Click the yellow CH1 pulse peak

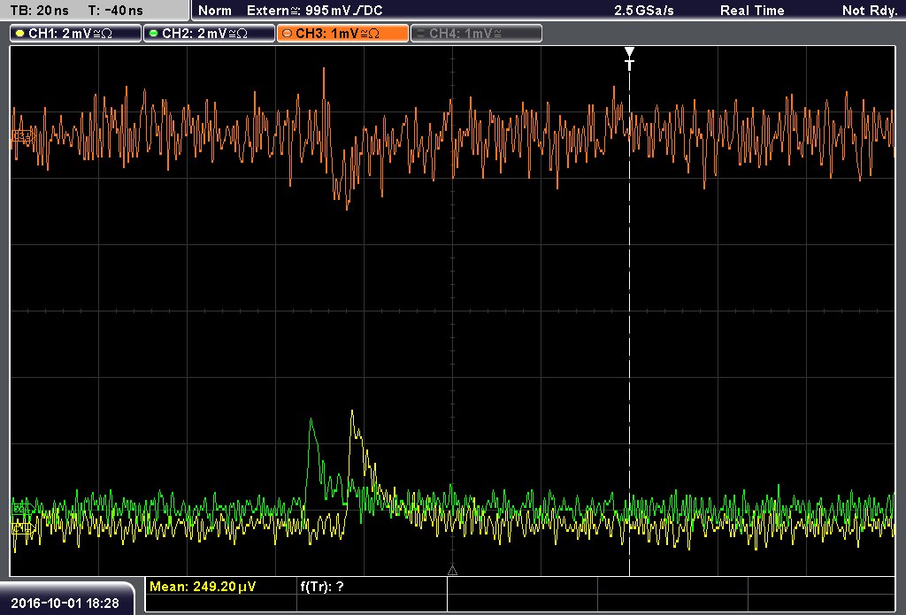(352, 412)
